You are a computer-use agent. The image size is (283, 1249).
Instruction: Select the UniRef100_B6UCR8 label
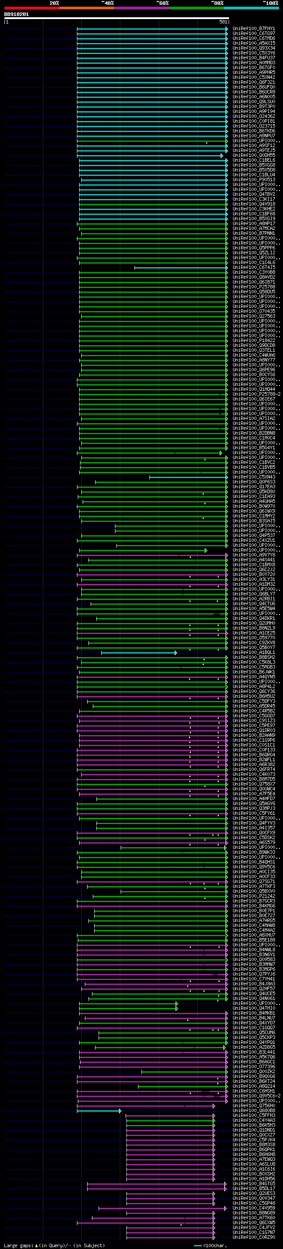(253, 92)
